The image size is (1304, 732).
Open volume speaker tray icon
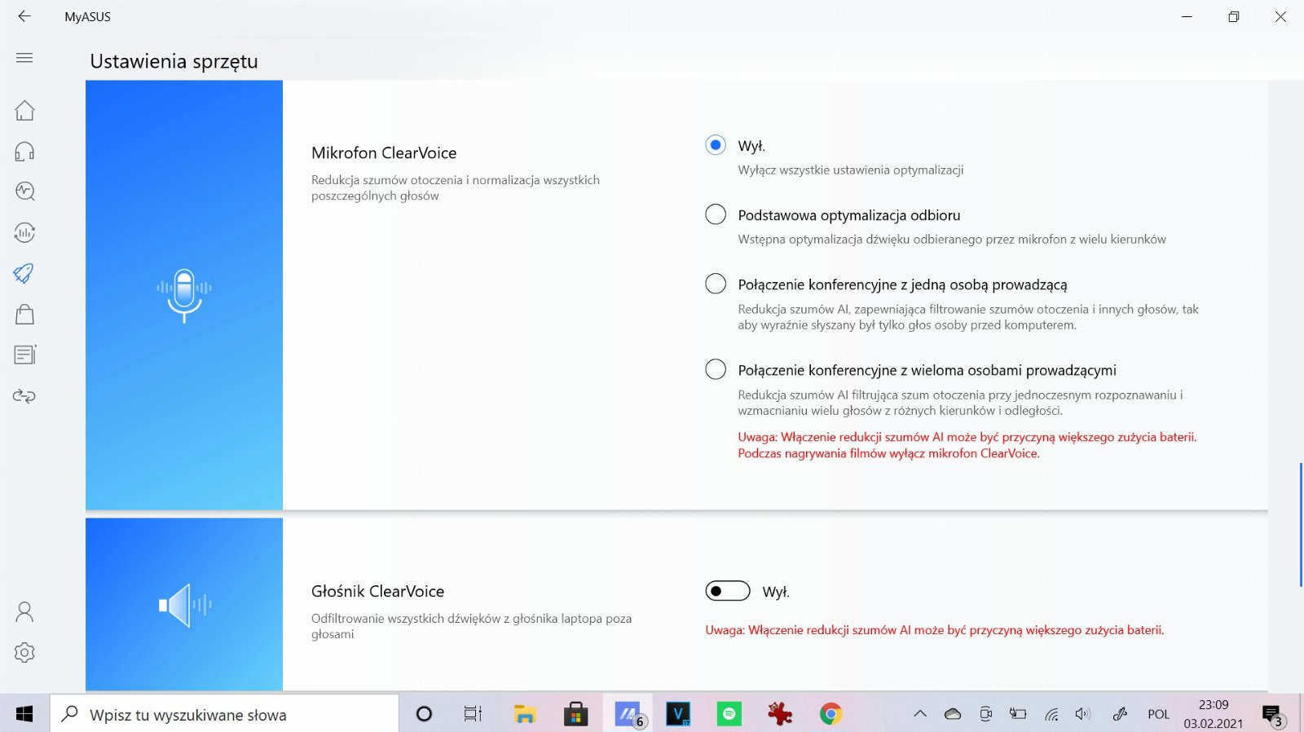pos(1083,714)
